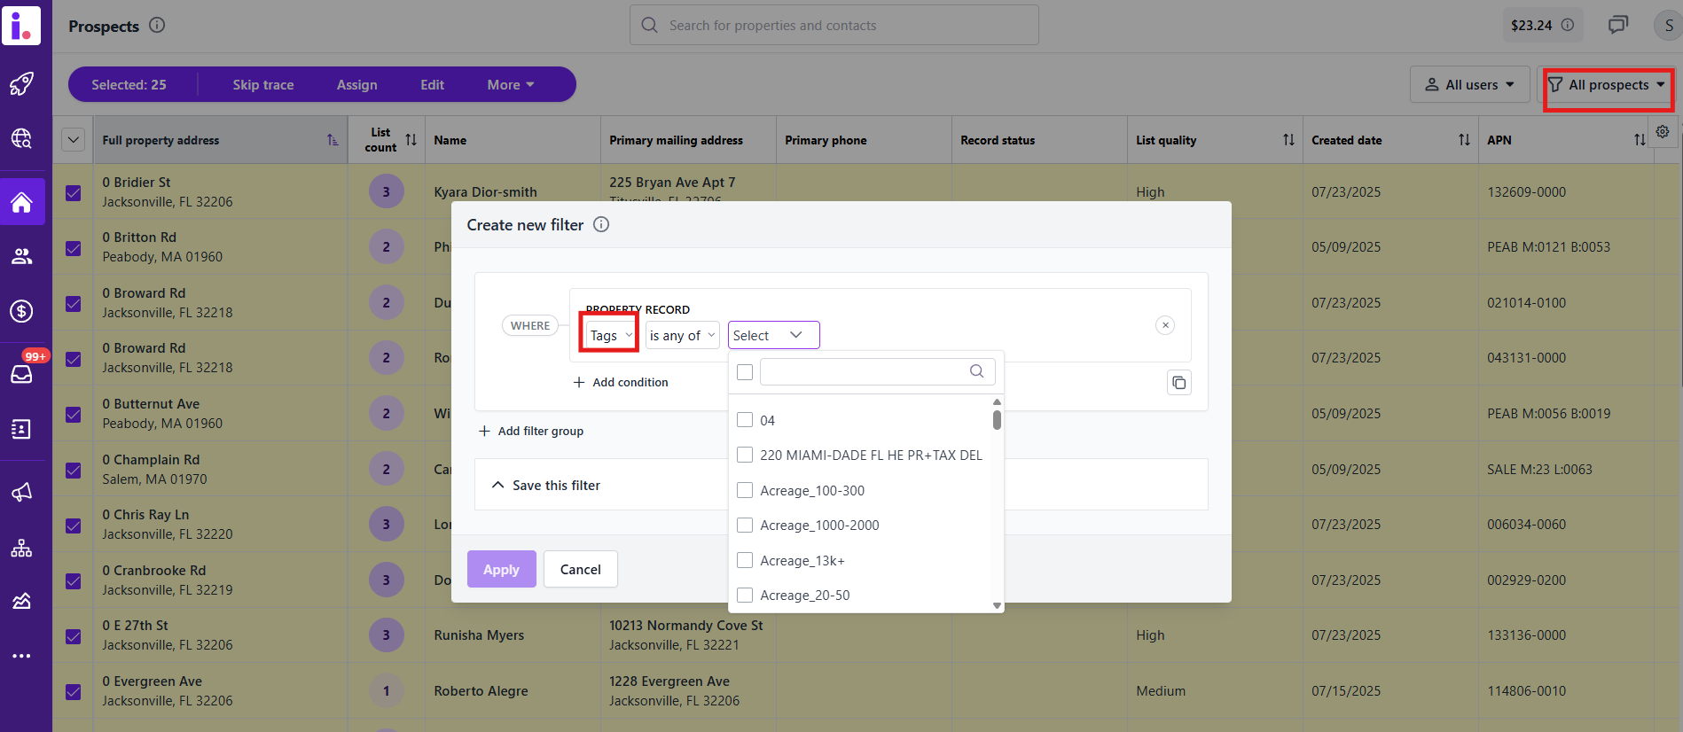Click Add condition link

tap(621, 382)
